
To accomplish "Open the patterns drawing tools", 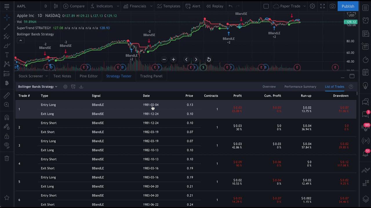I will pos(7,64).
